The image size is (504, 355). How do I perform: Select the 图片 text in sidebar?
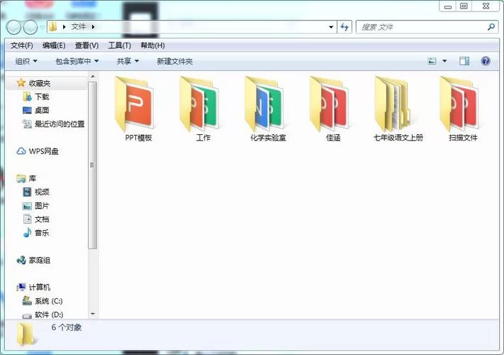(x=42, y=206)
